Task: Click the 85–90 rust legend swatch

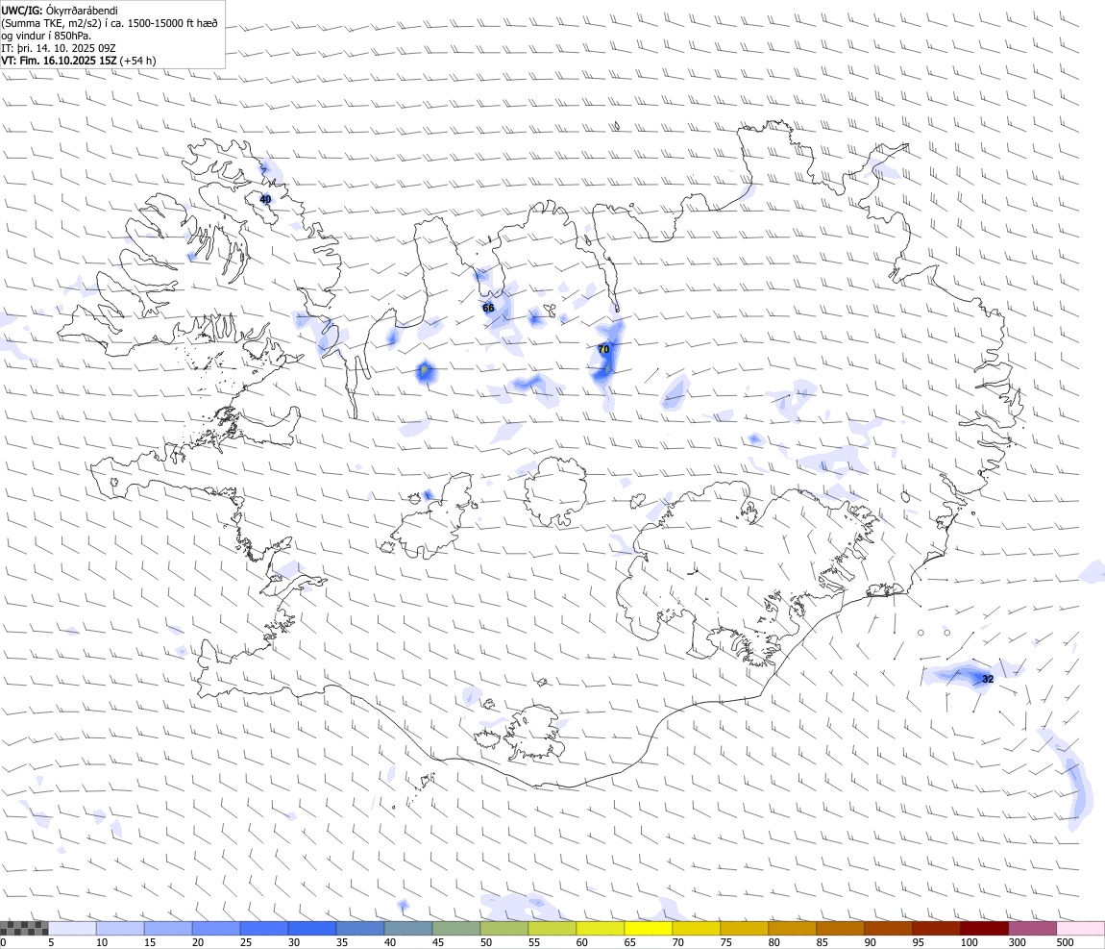Action: [840, 928]
